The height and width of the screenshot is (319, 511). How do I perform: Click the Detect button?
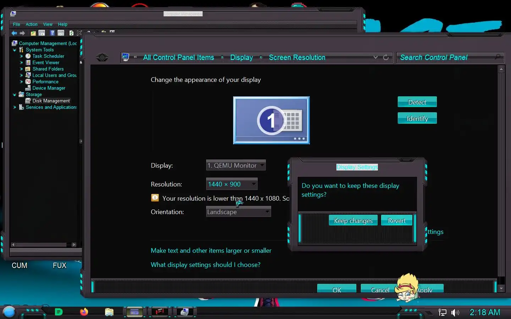tap(417, 102)
